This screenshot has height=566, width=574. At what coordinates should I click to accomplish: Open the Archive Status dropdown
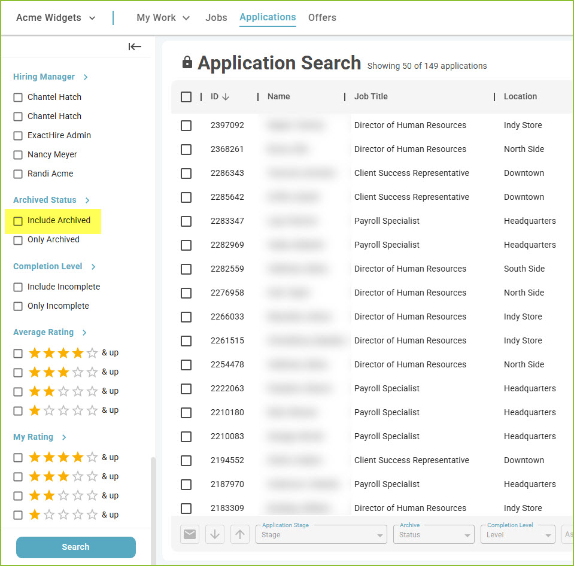[x=434, y=534]
